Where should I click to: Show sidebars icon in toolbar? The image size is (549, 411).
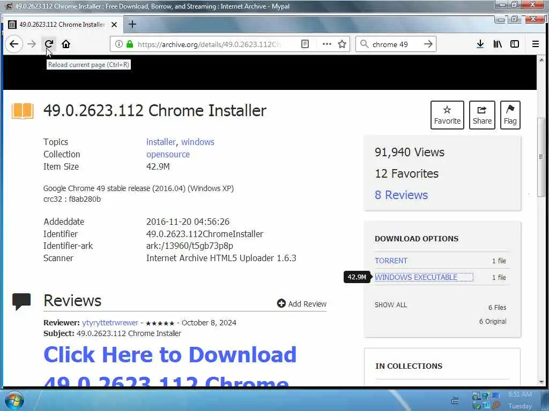point(515,44)
